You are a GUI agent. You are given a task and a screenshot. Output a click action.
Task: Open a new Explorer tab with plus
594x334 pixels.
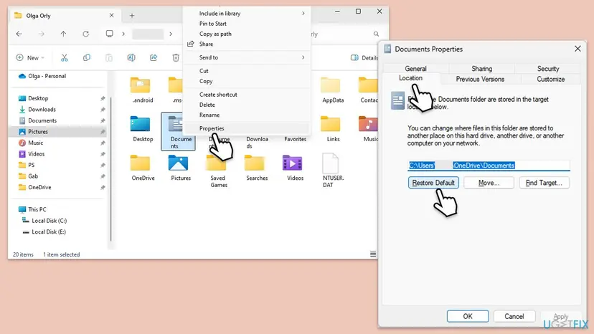[132, 16]
